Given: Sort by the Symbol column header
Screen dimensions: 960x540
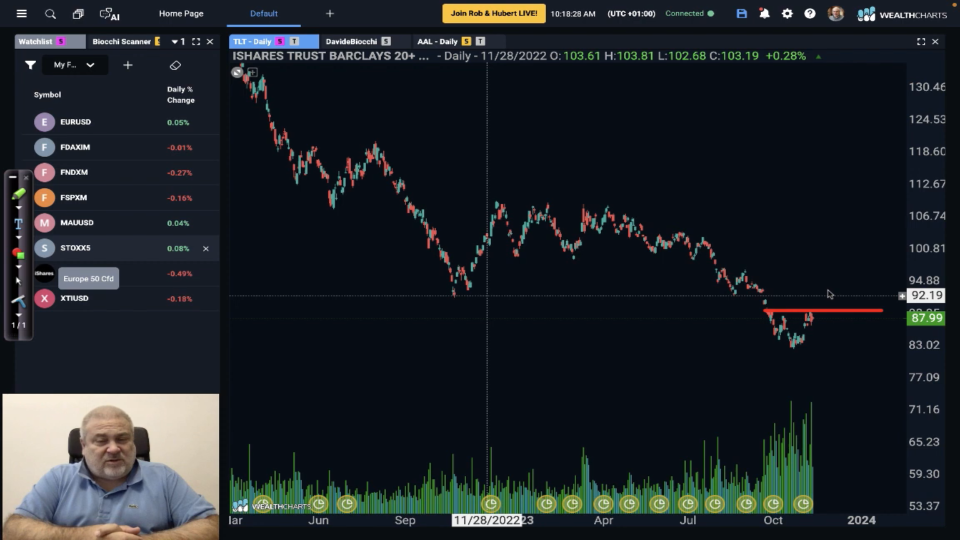Looking at the screenshot, I should [x=47, y=94].
